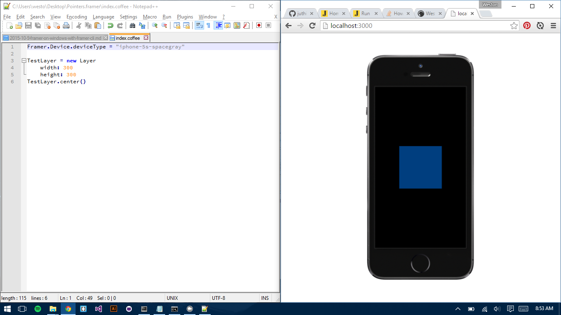Image resolution: width=561 pixels, height=315 pixels.
Task: Open Find with the binoculars icon
Action: click(132, 25)
